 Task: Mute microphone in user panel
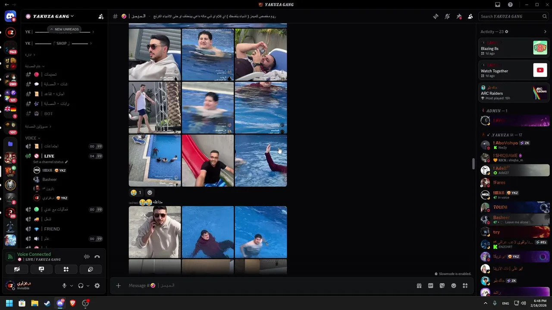pyautogui.click(x=64, y=285)
